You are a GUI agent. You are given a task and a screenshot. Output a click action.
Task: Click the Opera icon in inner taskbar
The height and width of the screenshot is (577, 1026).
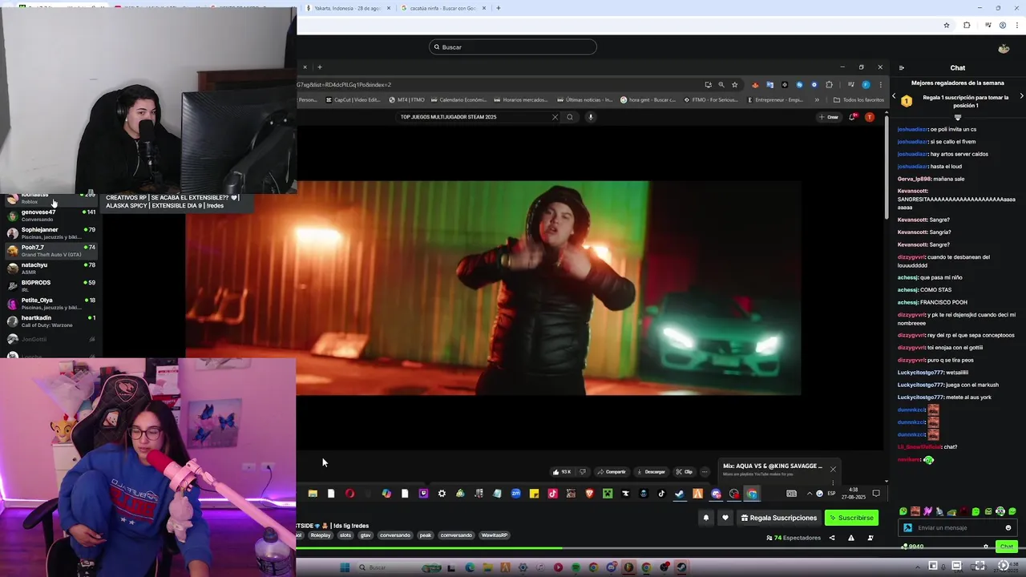click(349, 494)
